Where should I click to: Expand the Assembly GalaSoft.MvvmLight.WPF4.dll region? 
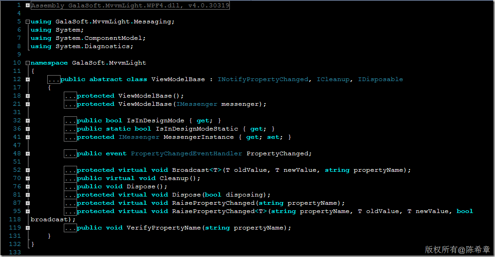(x=28, y=5)
